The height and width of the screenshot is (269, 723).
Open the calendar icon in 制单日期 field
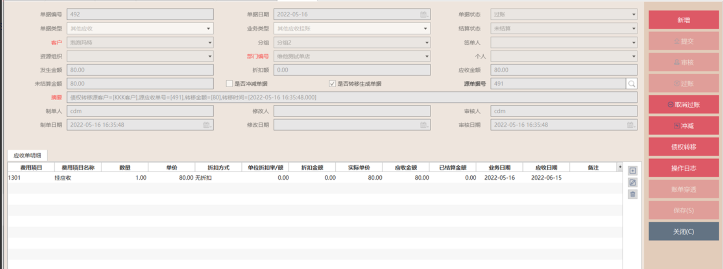[207, 125]
